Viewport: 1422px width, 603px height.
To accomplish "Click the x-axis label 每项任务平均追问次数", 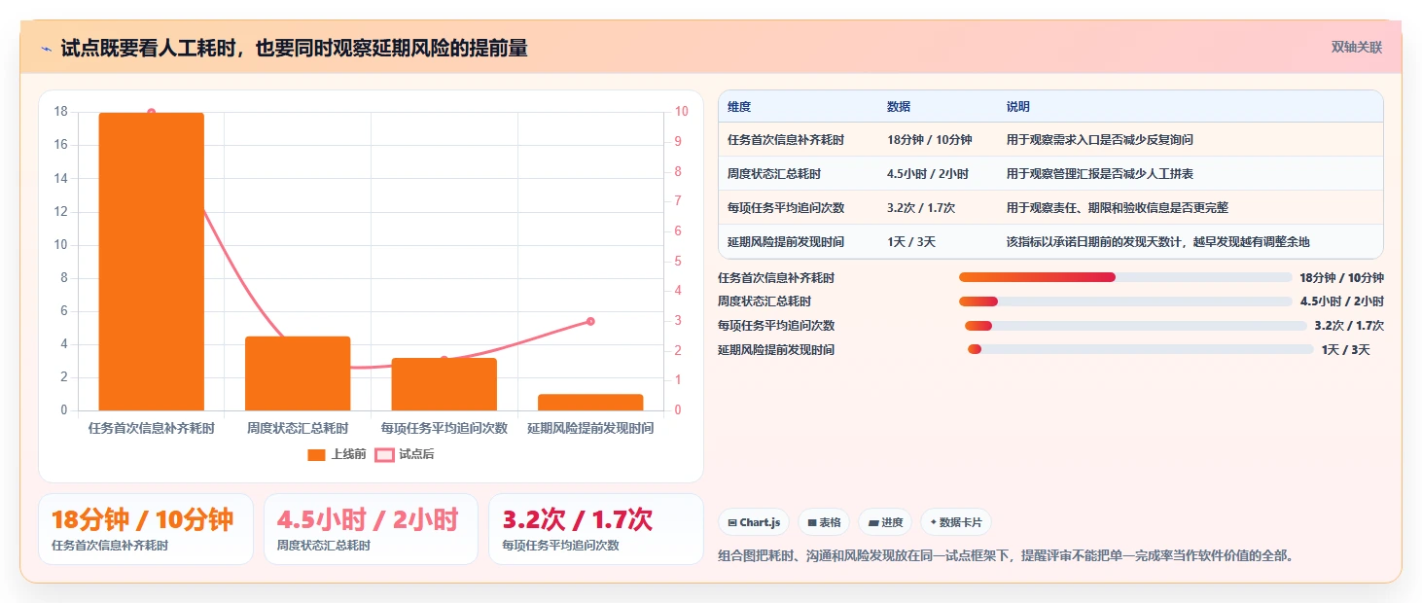I will (x=444, y=428).
